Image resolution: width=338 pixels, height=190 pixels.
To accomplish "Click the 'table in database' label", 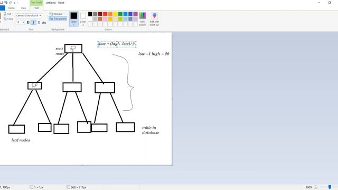I will pyautogui.click(x=151, y=130).
